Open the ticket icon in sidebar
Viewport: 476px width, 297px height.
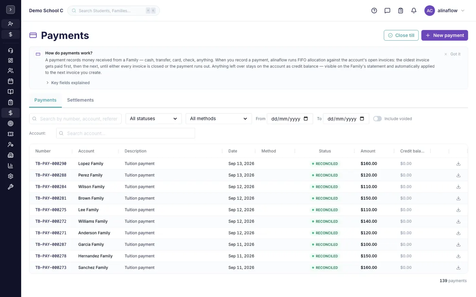tap(11, 134)
